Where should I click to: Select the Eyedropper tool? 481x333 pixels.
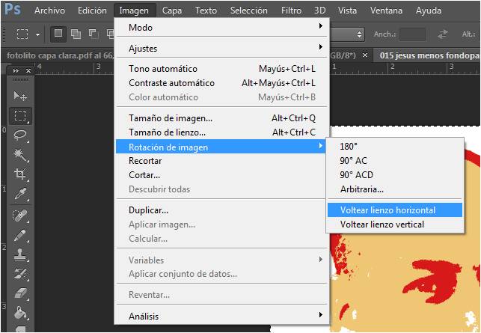click(x=20, y=194)
